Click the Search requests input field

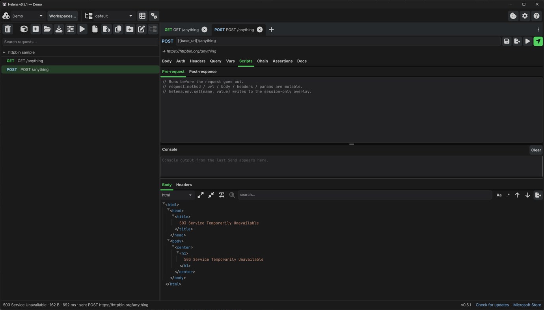coord(80,42)
